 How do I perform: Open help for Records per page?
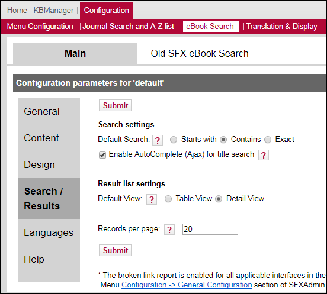[169, 230]
